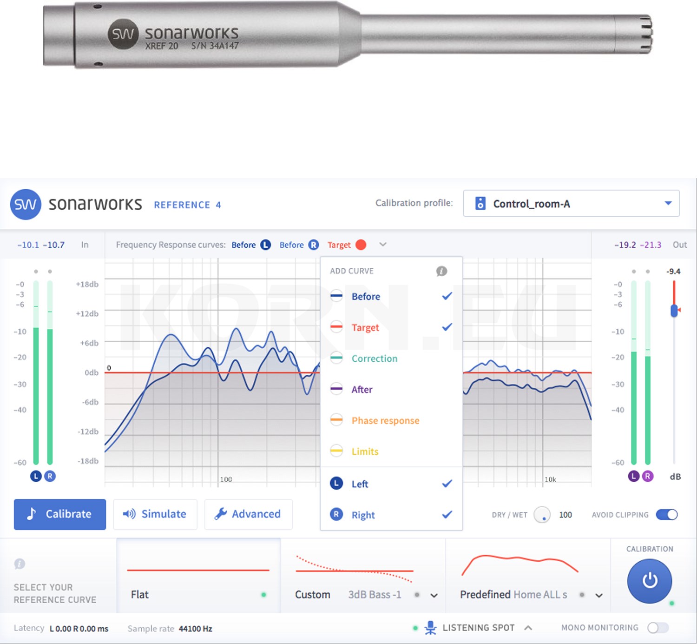Expand the Custom curve preset chevron
Image resolution: width=697 pixels, height=644 pixels.
tap(434, 595)
